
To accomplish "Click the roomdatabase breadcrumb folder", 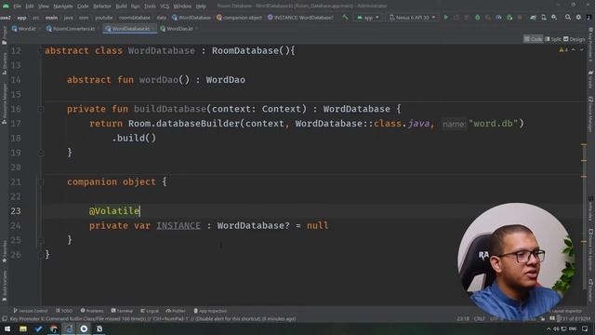I will (134, 18).
